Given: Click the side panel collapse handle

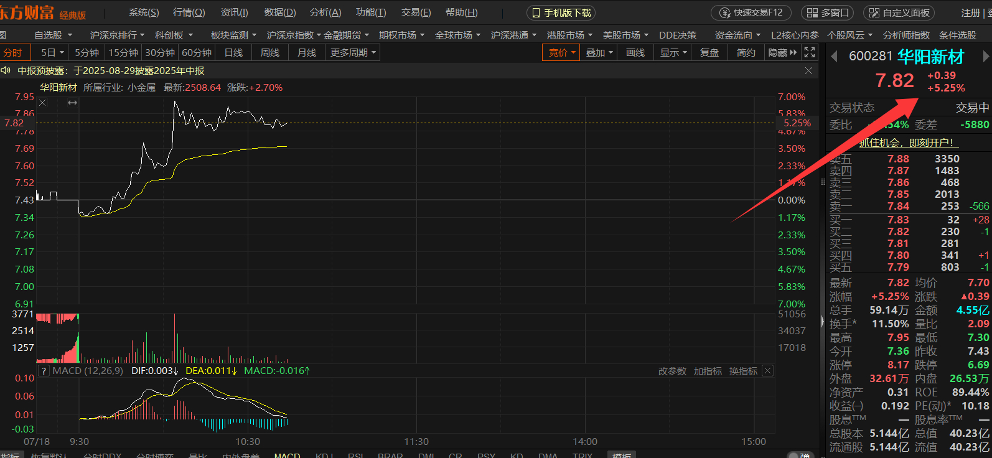Looking at the screenshot, I should 822,323.
